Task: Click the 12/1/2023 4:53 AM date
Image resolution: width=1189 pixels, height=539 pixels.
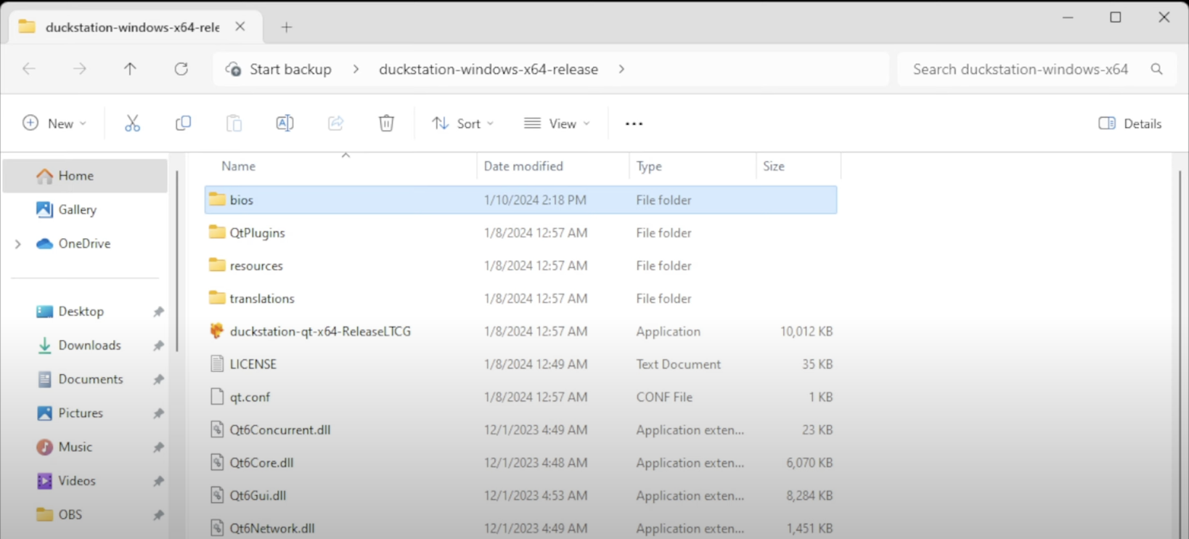Action: point(536,495)
